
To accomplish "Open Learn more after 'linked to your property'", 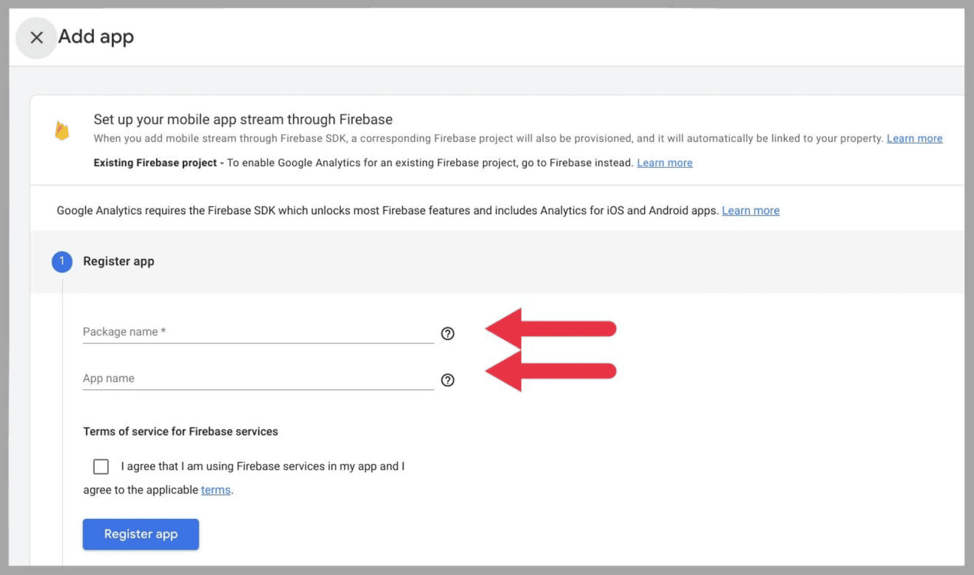I will pos(914,139).
